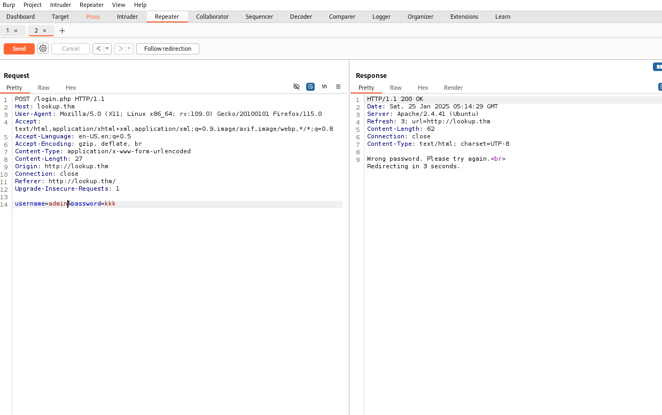Click the request body line username=admin&password=kkk
662x415 pixels.
coord(65,204)
